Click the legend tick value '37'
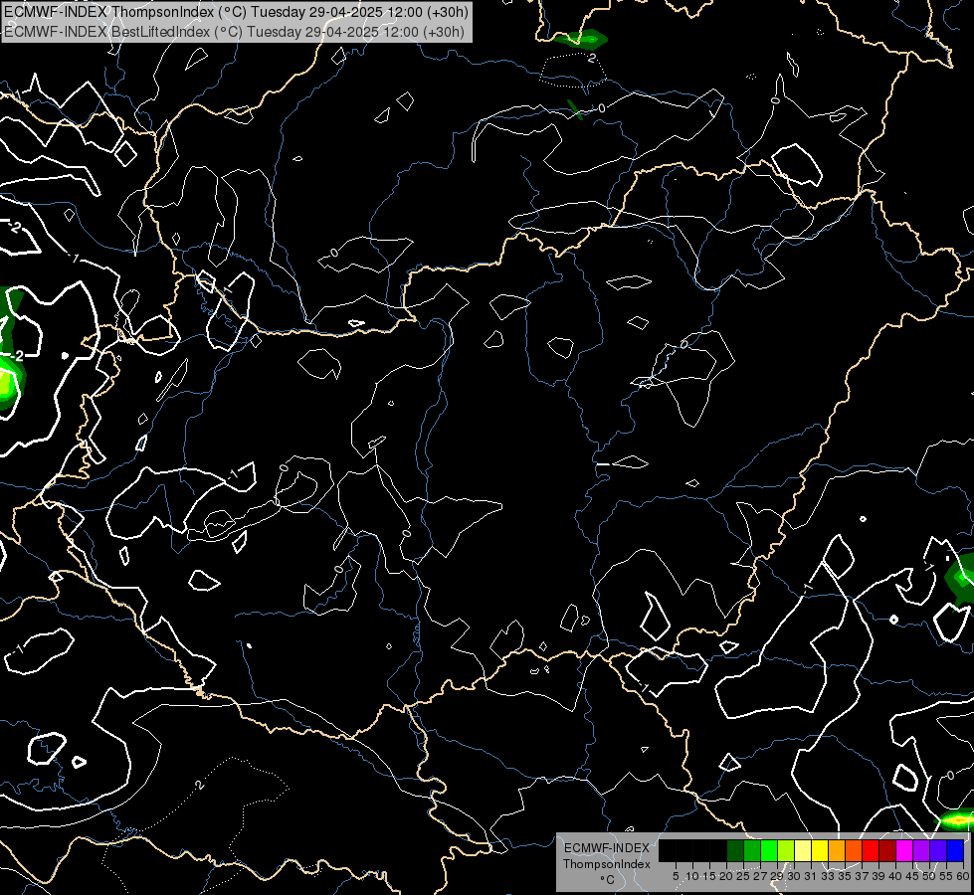This screenshot has width=974, height=895. click(x=863, y=876)
